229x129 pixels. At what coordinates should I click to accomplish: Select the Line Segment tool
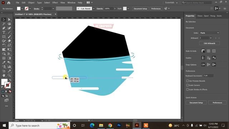pyautogui.click(x=9, y=32)
